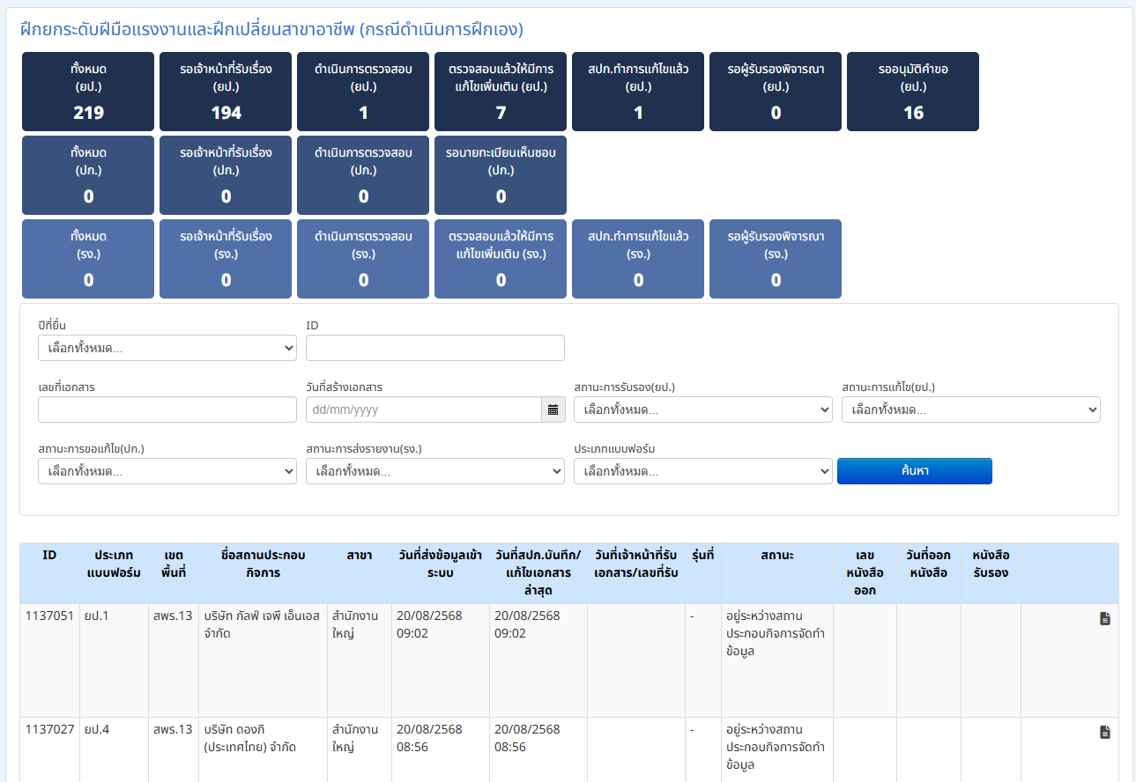Expand ประเภทแบบฟอร์ม dropdown
The height and width of the screenshot is (782, 1136).
coord(702,471)
